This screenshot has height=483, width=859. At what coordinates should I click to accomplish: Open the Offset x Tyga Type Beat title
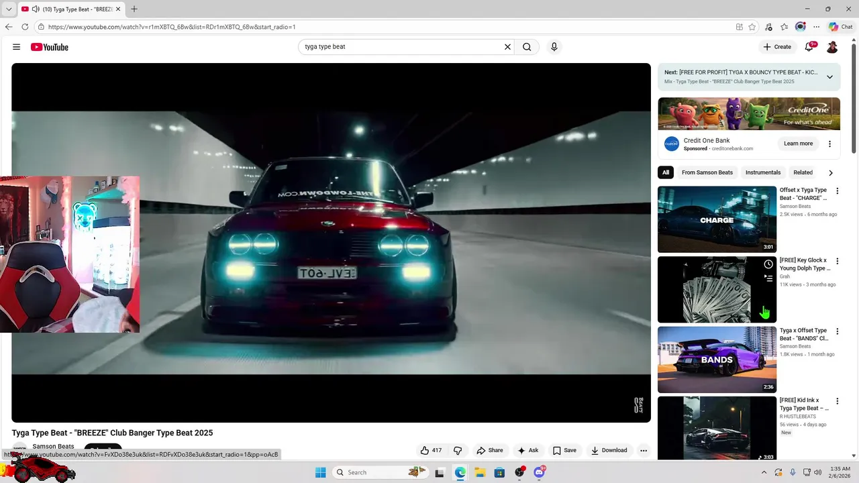tap(803, 194)
